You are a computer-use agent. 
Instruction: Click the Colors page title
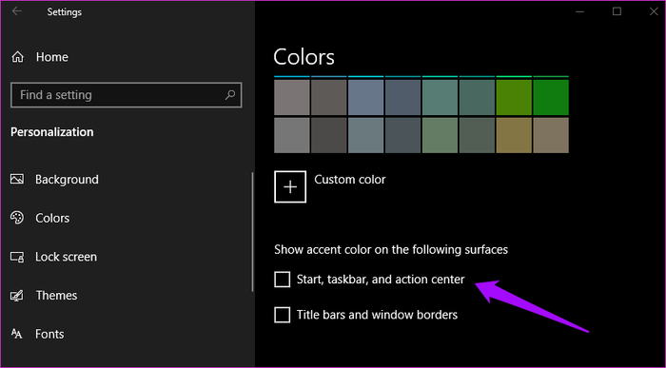(304, 57)
